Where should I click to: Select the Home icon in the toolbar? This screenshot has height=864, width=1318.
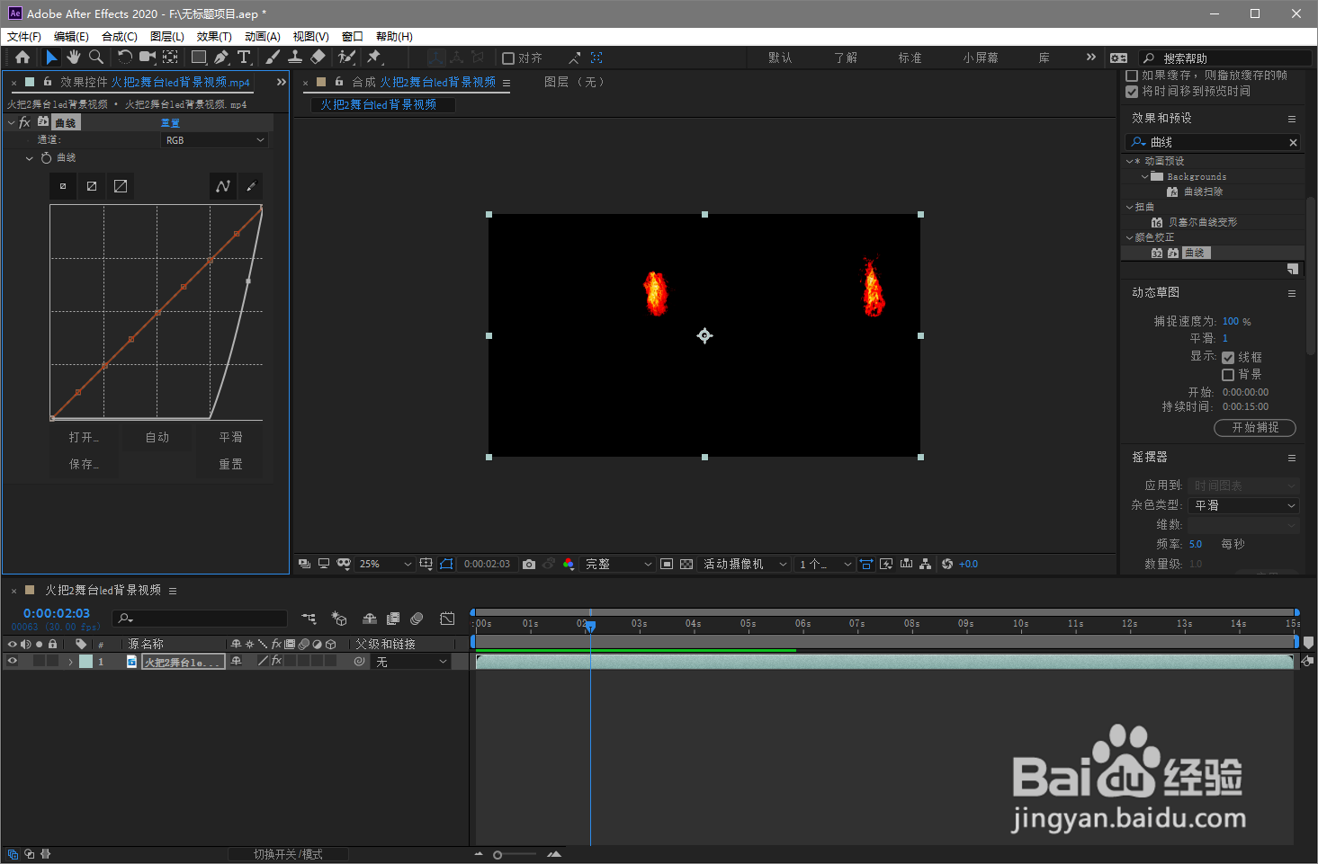[22, 58]
